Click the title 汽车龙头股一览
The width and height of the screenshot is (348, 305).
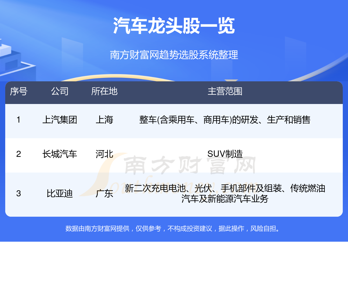tap(174, 26)
